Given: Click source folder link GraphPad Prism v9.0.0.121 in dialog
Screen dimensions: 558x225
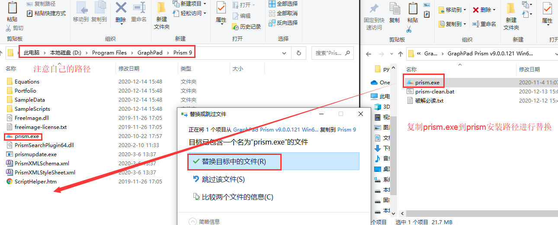Looking at the screenshot, I should [276, 129].
